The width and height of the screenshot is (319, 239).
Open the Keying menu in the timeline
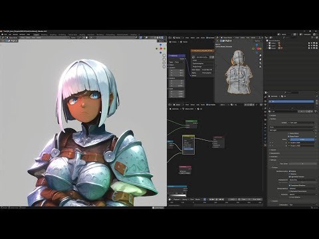(x=185, y=199)
